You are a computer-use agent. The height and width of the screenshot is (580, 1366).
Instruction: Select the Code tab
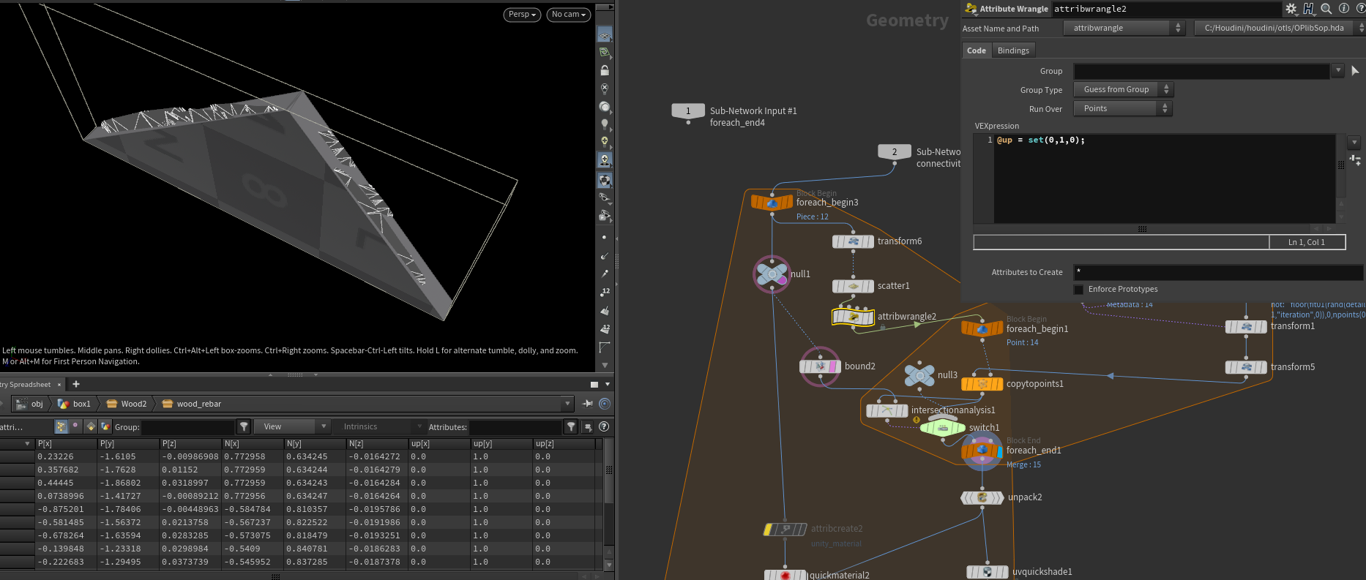976,50
